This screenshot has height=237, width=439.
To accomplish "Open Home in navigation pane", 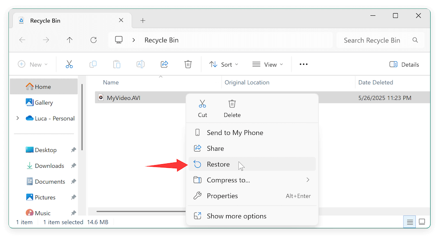I will point(44,87).
